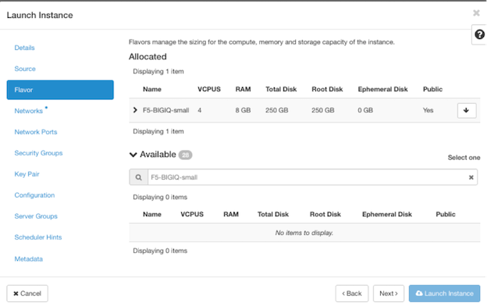The image size is (487, 306).
Task: Sort allocated table by VCPUS header
Action: 209,89
